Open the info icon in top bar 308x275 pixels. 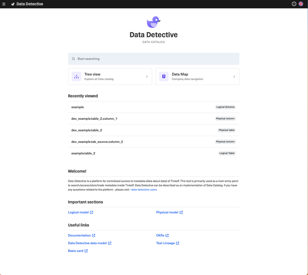tap(294, 4)
